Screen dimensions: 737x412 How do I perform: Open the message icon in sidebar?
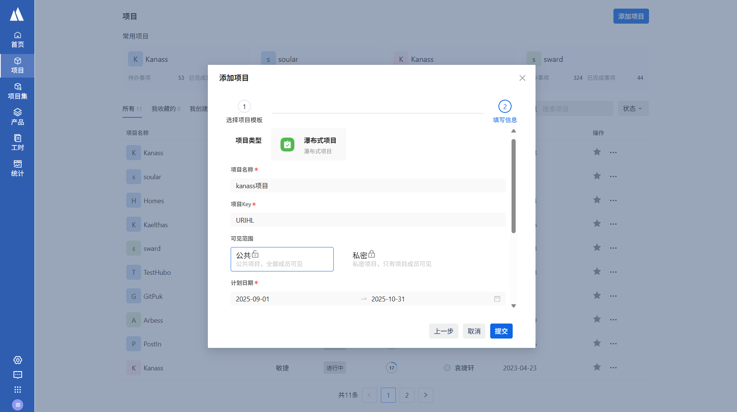tap(18, 375)
